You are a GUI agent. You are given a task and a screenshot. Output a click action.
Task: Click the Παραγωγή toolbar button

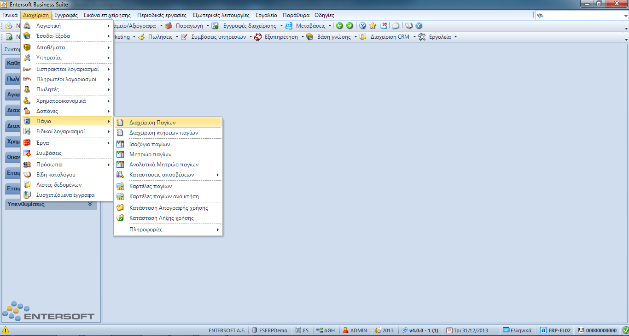pos(184,26)
